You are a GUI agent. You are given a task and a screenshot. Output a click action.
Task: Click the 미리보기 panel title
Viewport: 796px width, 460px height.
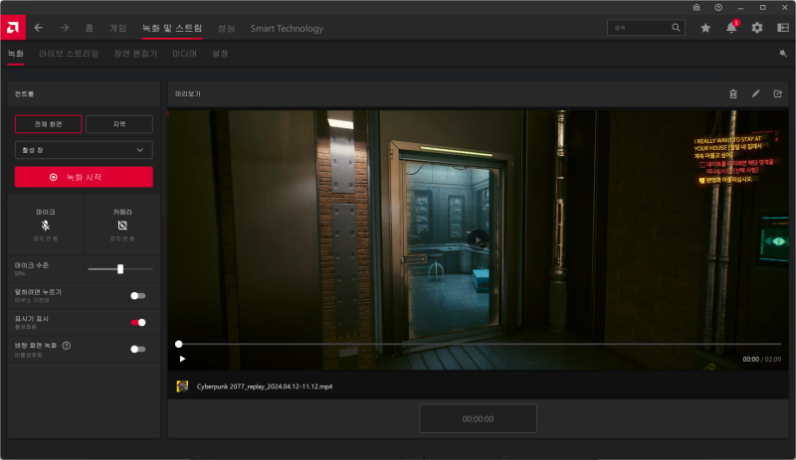point(188,93)
